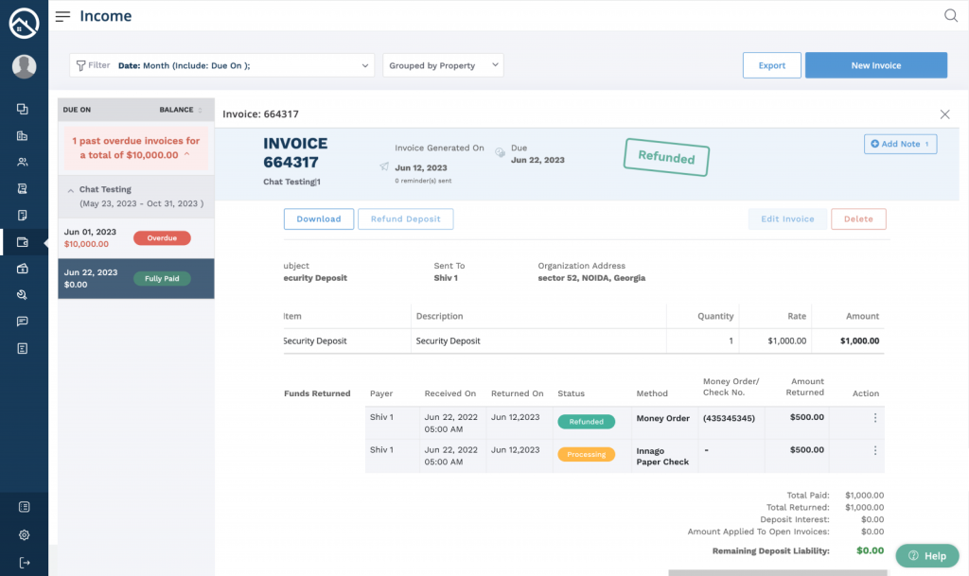This screenshot has height=576, width=969.
Task: Click the search magnifier icon
Action: pyautogui.click(x=951, y=15)
